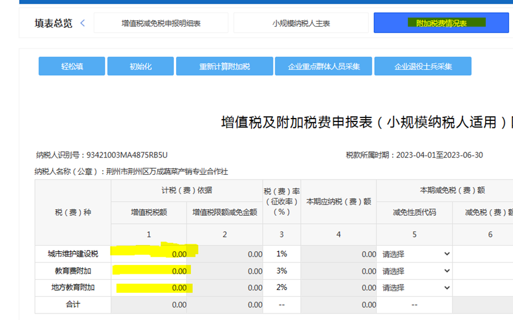Open 企业退役士兵采集
This screenshot has height=320, width=513.
point(423,66)
